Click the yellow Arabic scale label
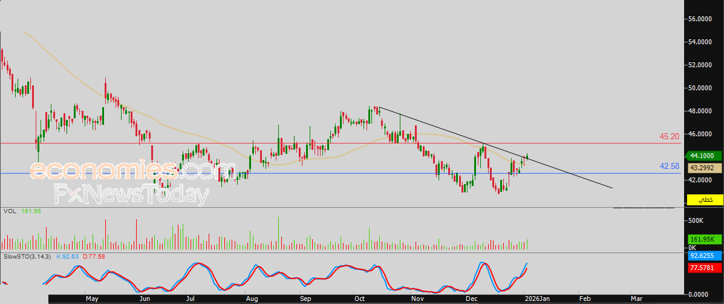Viewport: 724px width, 304px height. 705,200
